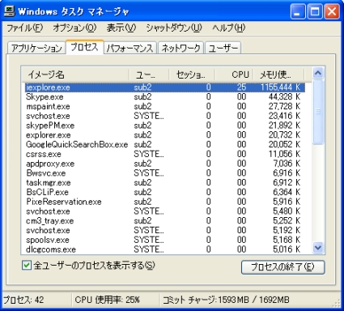Select svchost.exe using 23,416 K
This screenshot has height=311, width=344.
165,116
